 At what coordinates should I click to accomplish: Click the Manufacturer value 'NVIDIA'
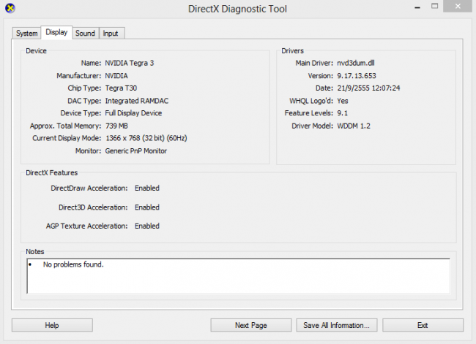[x=116, y=76]
